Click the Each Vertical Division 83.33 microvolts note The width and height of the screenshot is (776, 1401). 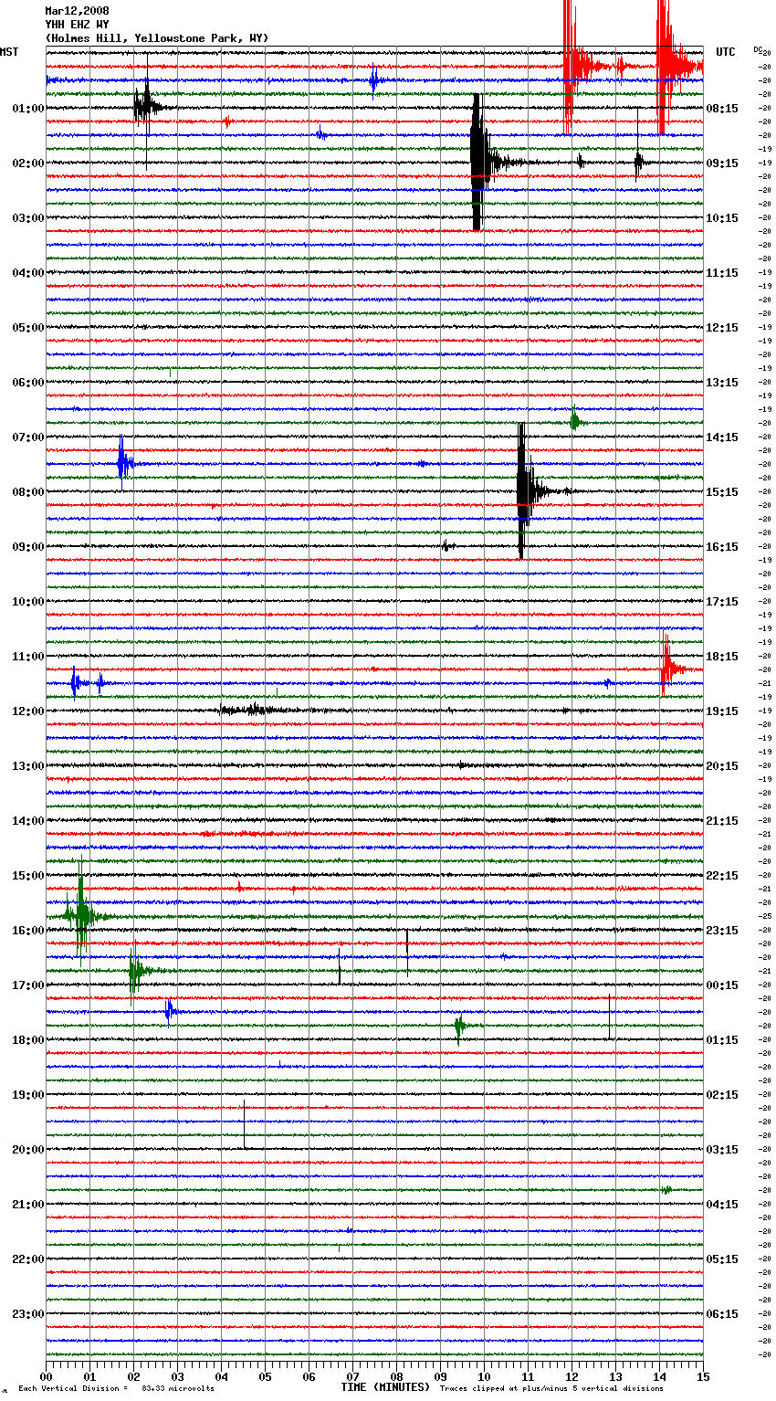(117, 1388)
